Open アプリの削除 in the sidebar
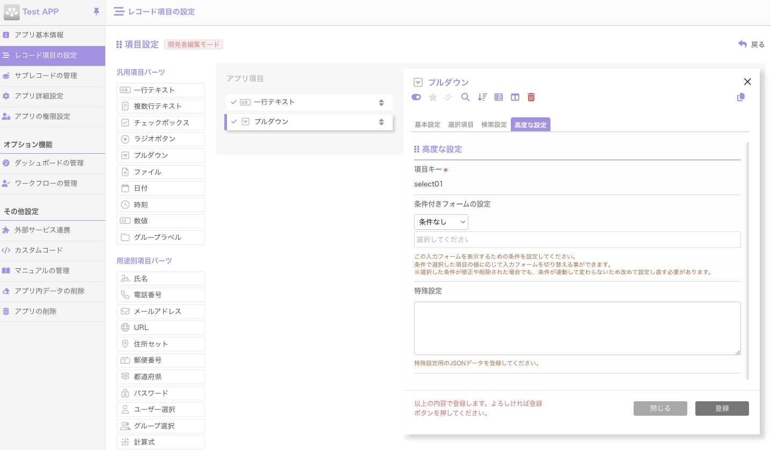 [x=53, y=311]
